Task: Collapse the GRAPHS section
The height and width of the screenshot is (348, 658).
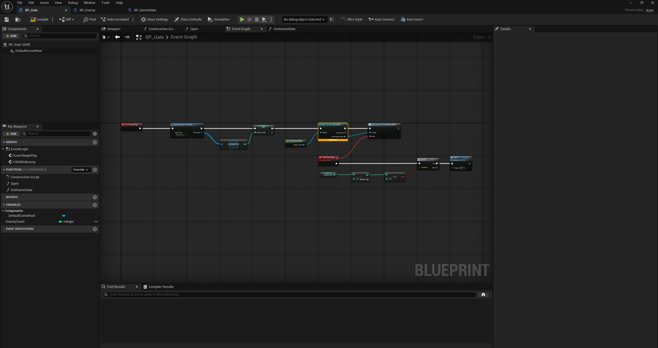Action: (4, 142)
